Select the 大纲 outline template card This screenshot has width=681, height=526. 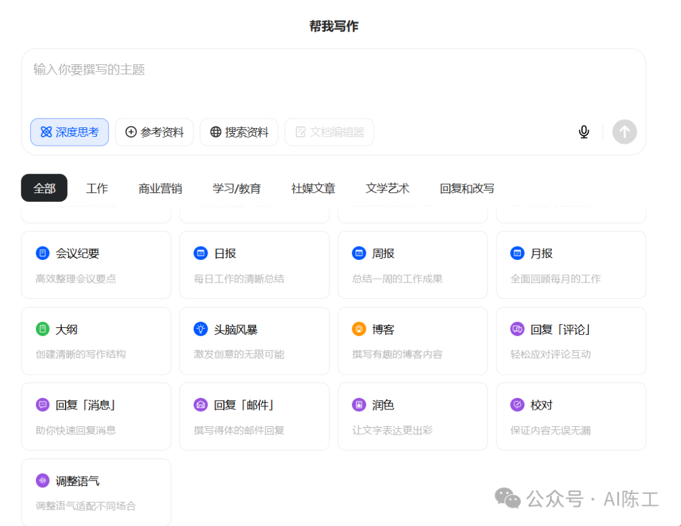(96, 341)
